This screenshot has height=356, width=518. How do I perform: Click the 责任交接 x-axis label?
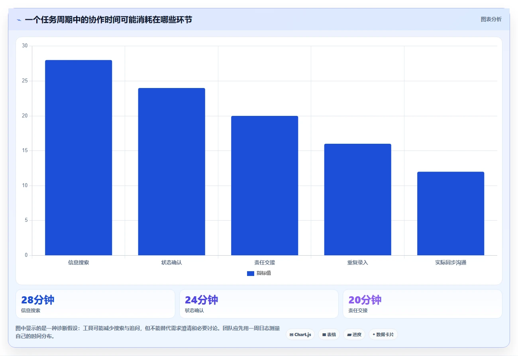point(265,263)
